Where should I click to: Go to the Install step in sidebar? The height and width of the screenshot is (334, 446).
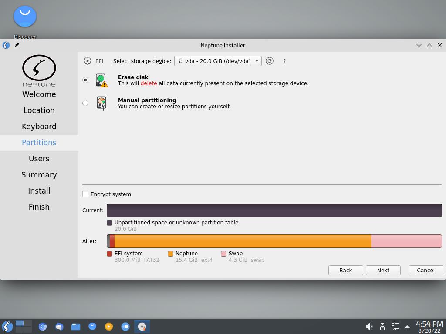pos(39,191)
